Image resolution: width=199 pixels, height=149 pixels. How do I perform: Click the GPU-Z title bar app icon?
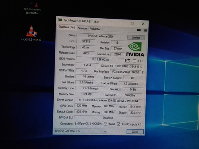(x=60, y=20)
